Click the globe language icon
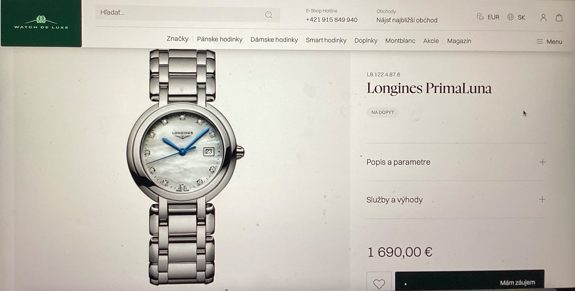 [x=510, y=17]
